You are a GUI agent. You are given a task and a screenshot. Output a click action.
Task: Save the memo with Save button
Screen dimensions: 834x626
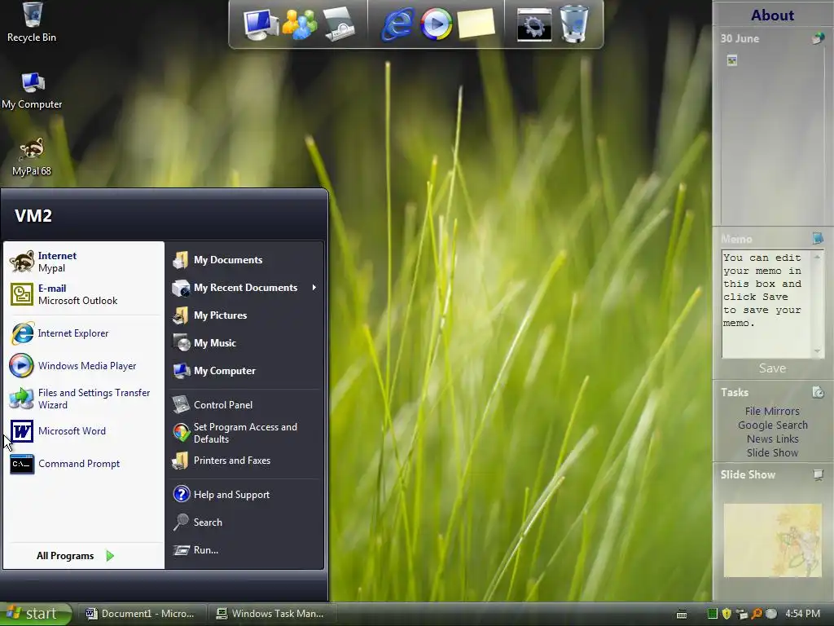[x=772, y=368]
